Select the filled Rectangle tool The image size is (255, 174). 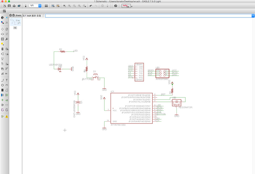click(2, 90)
